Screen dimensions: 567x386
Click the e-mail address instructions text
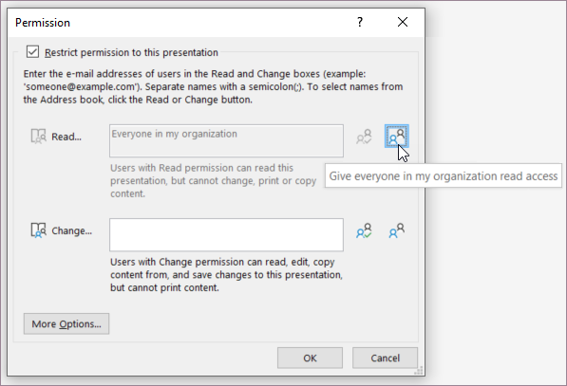coord(214,86)
